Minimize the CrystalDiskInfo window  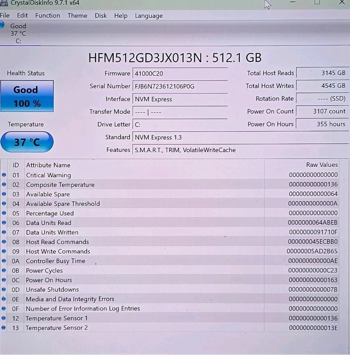(292, 2)
